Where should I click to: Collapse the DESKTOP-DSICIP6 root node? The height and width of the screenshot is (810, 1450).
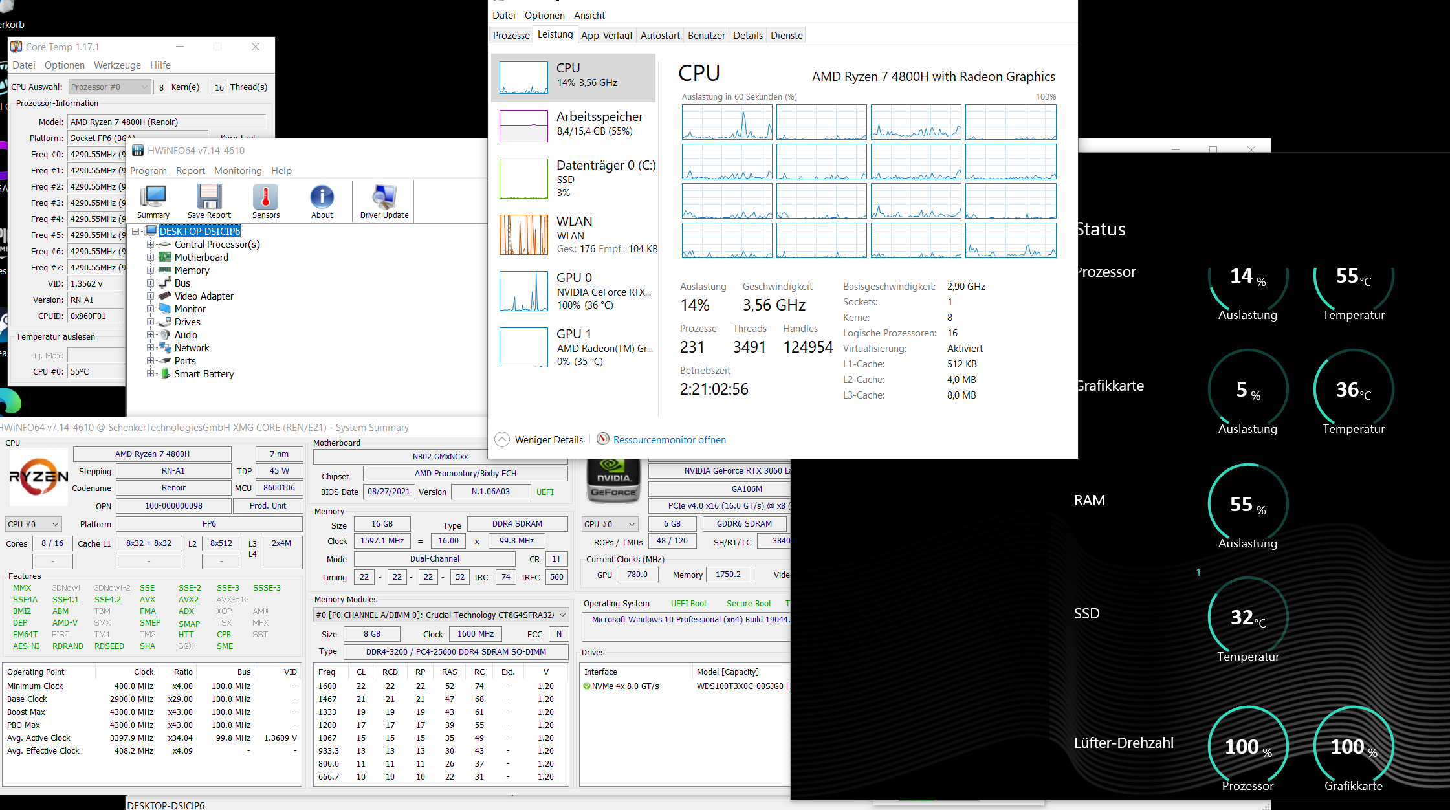136,231
